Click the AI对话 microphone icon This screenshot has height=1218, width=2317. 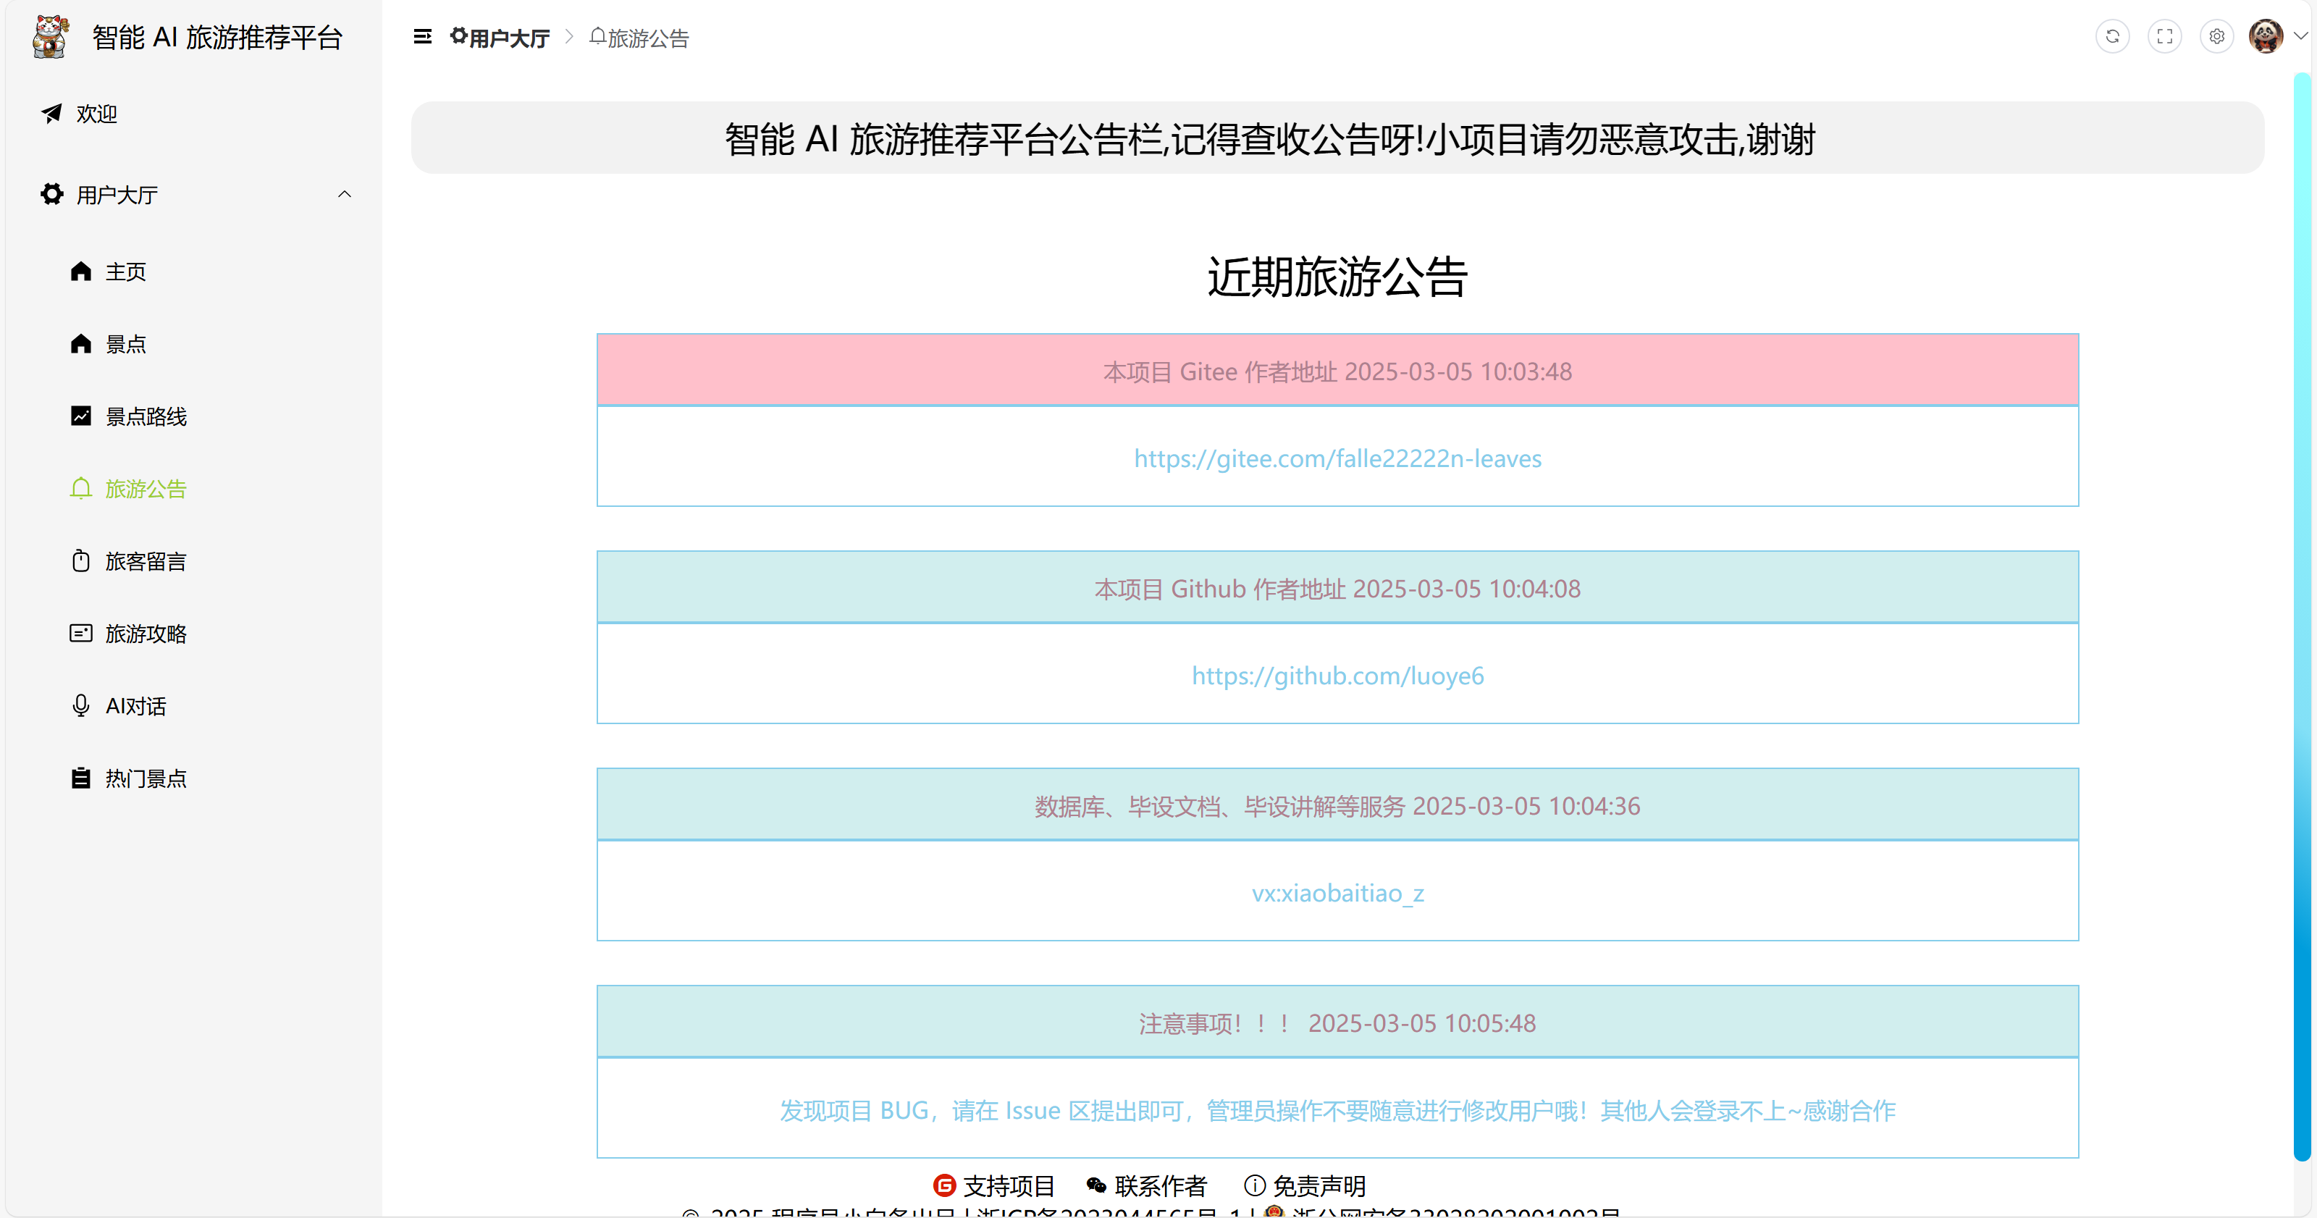click(81, 706)
